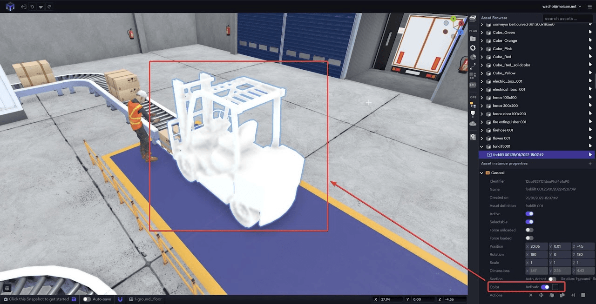Select the Move action for the forklift
Screen dimensions: 596x304
pos(542,295)
